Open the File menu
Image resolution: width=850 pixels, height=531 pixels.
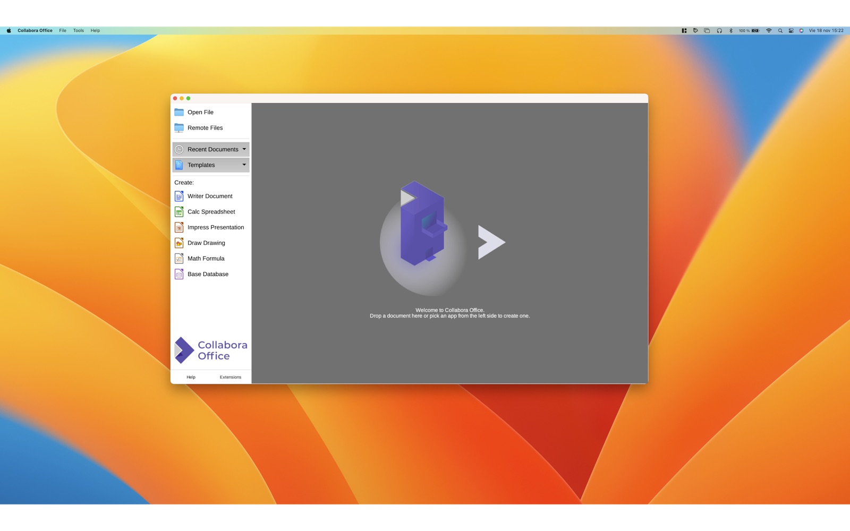(x=63, y=31)
